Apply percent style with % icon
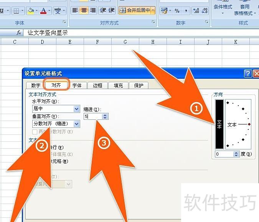 (177, 11)
